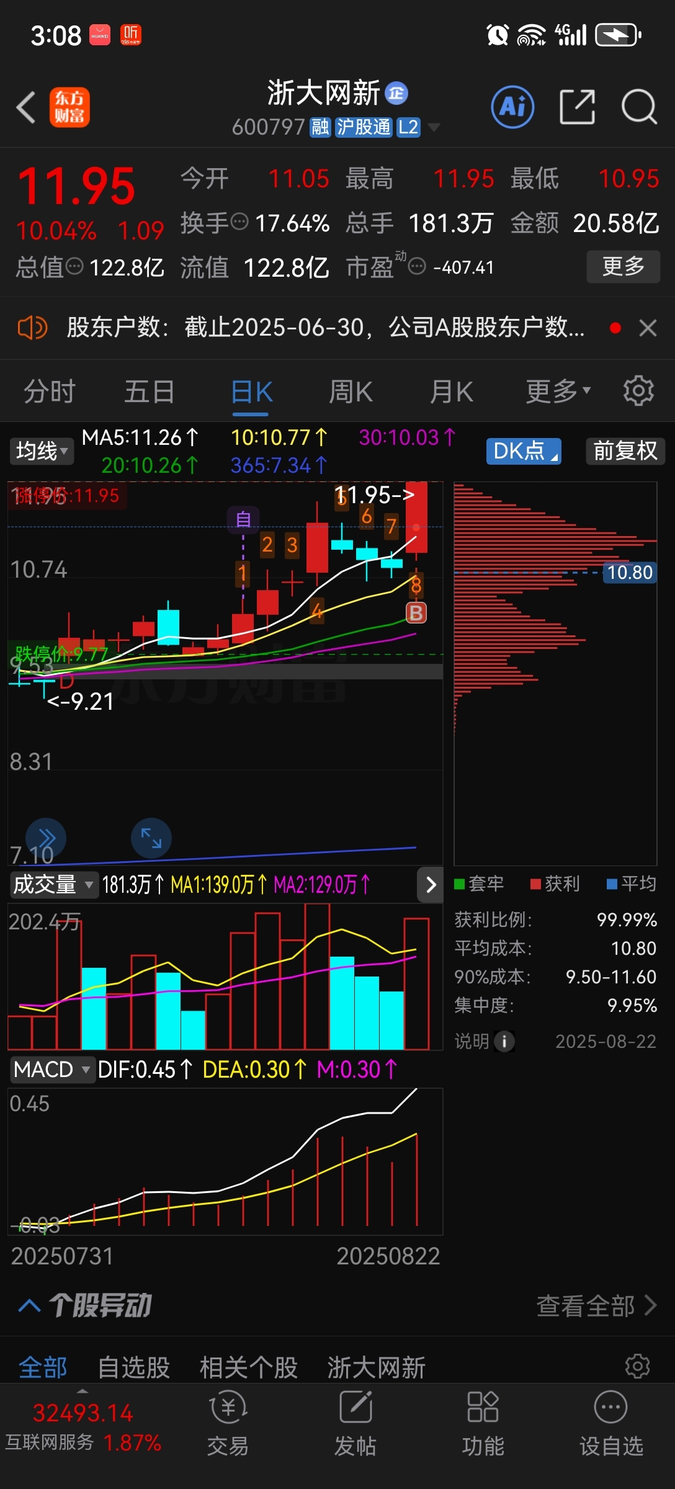Tap the last red candlestick at 11.95
This screenshot has width=675, height=1489.
click(x=416, y=517)
